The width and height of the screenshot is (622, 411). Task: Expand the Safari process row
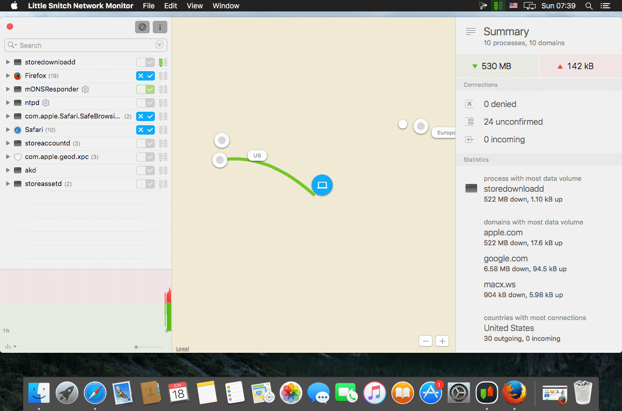click(8, 130)
